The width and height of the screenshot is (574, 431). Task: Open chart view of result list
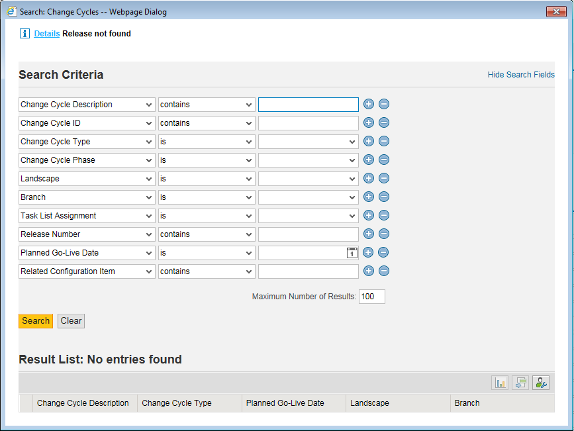500,383
